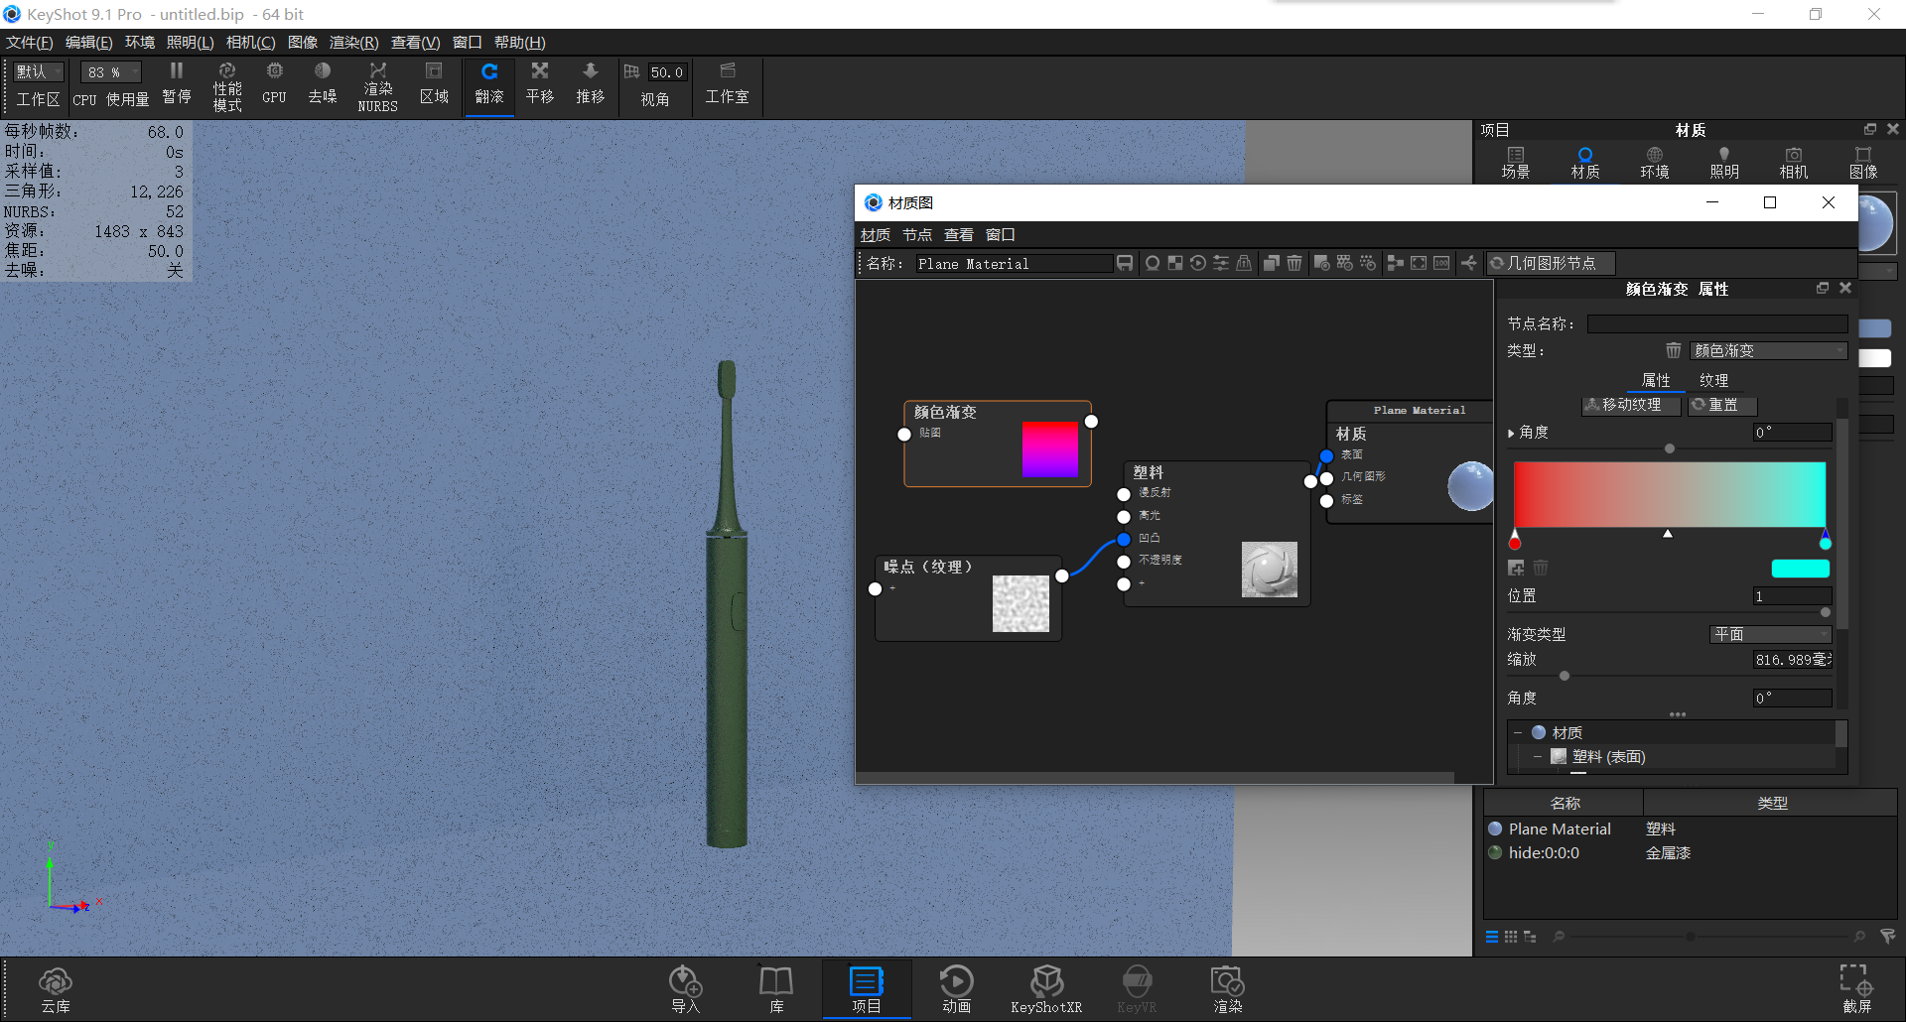
Task: Click the 移动纹理 button
Action: pos(1630,405)
